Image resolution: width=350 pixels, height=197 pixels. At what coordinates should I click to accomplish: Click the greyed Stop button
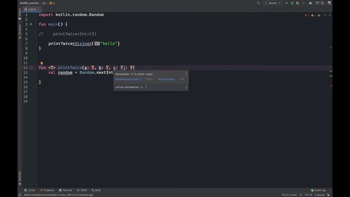point(304,3)
